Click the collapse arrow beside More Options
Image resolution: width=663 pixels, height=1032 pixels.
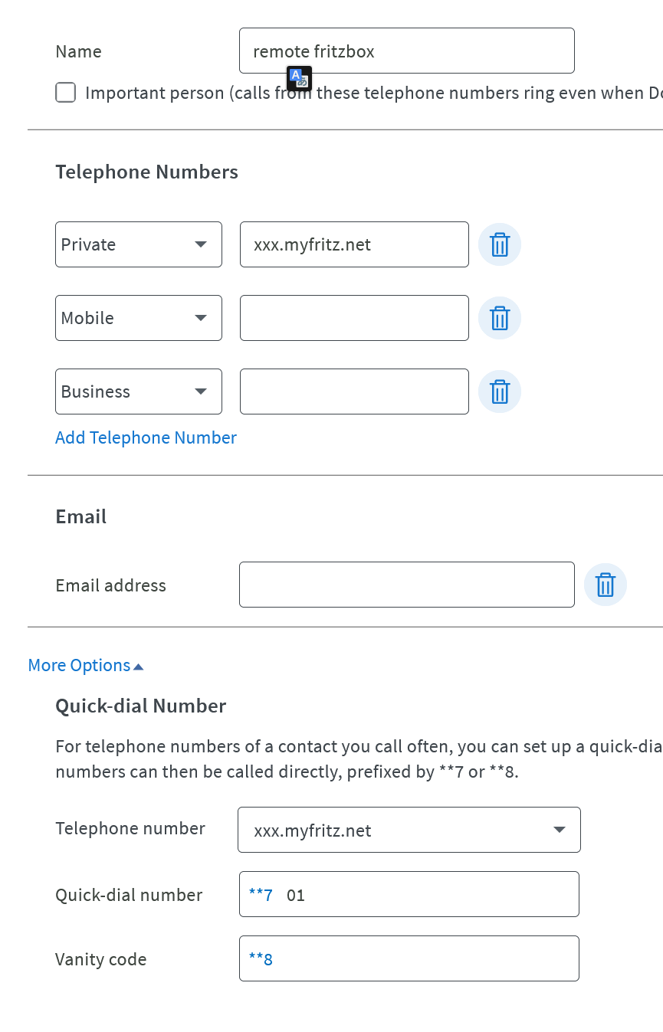click(139, 667)
